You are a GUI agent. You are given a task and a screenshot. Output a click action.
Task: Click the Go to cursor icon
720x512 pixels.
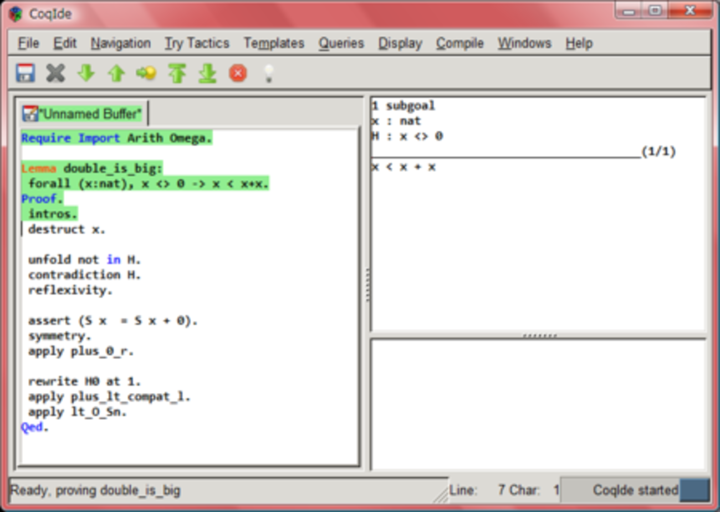point(146,73)
